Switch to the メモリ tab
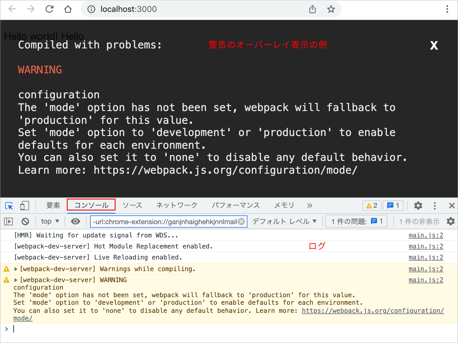This screenshot has height=343, width=458. pyautogui.click(x=284, y=205)
